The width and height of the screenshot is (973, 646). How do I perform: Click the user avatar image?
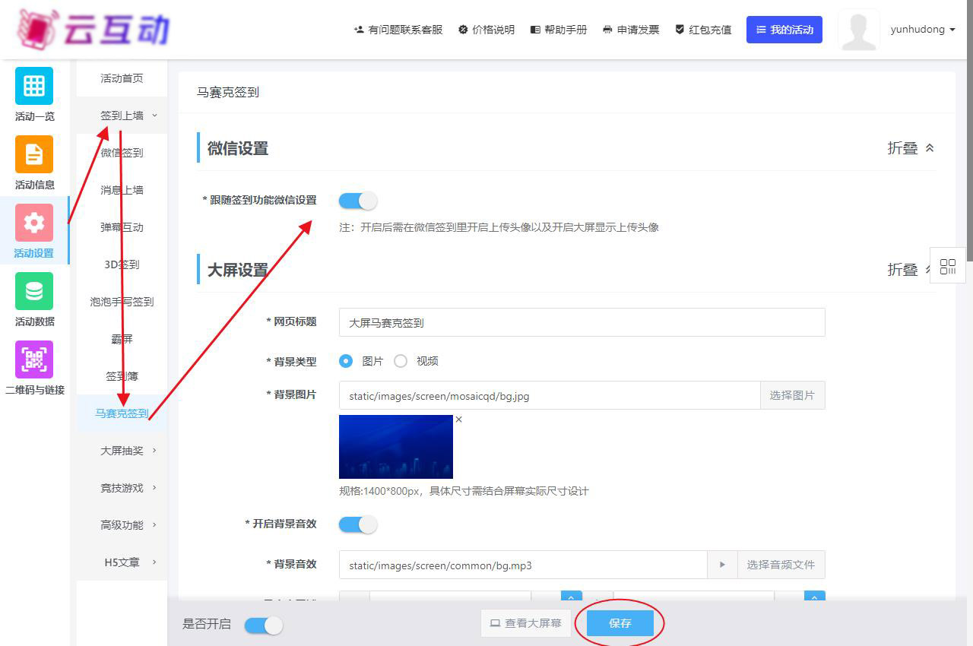point(858,30)
